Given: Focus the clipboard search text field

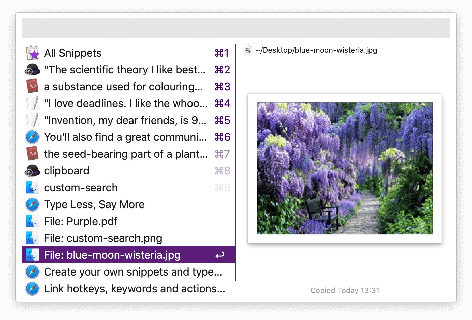Looking at the screenshot, I should 236,28.
